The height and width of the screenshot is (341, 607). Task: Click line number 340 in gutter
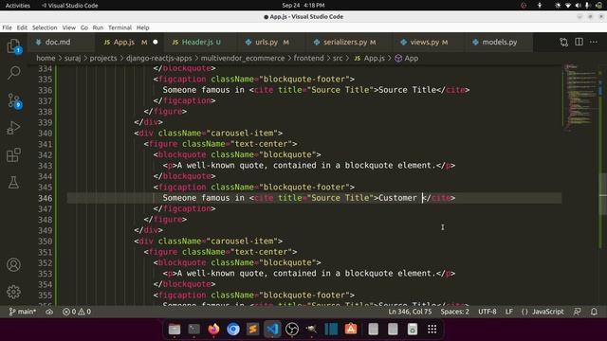pyautogui.click(x=45, y=133)
